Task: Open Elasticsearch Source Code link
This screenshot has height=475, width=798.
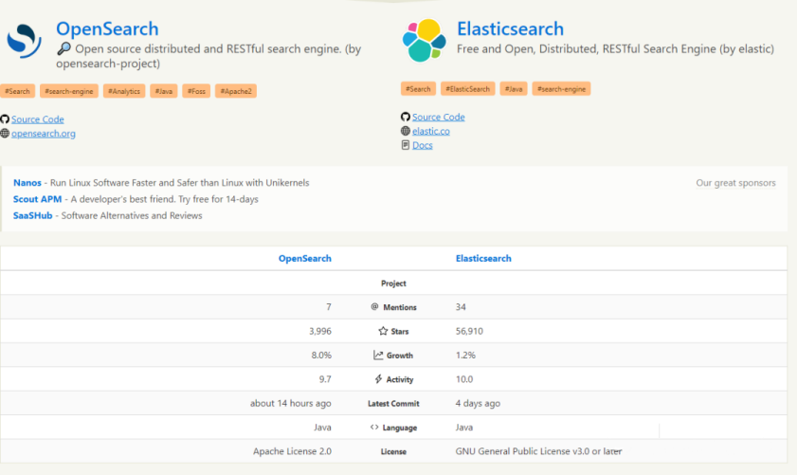Action: point(438,117)
